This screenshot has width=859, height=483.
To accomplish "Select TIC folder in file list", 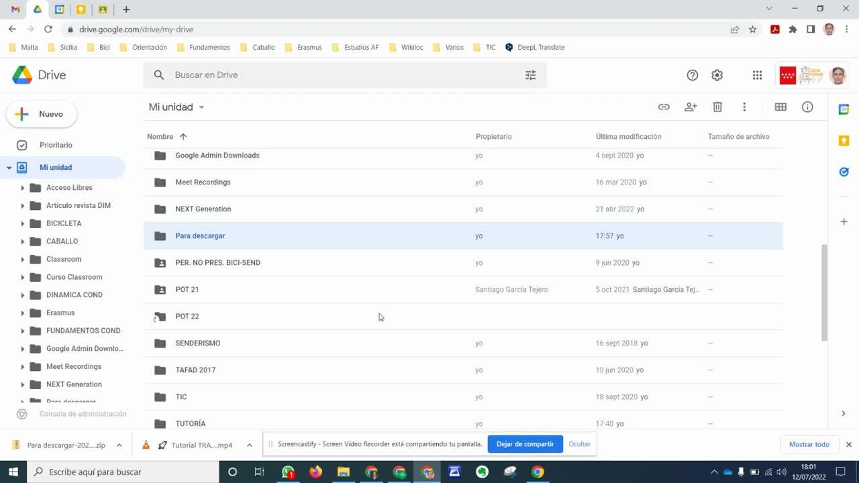I will 463,397.
